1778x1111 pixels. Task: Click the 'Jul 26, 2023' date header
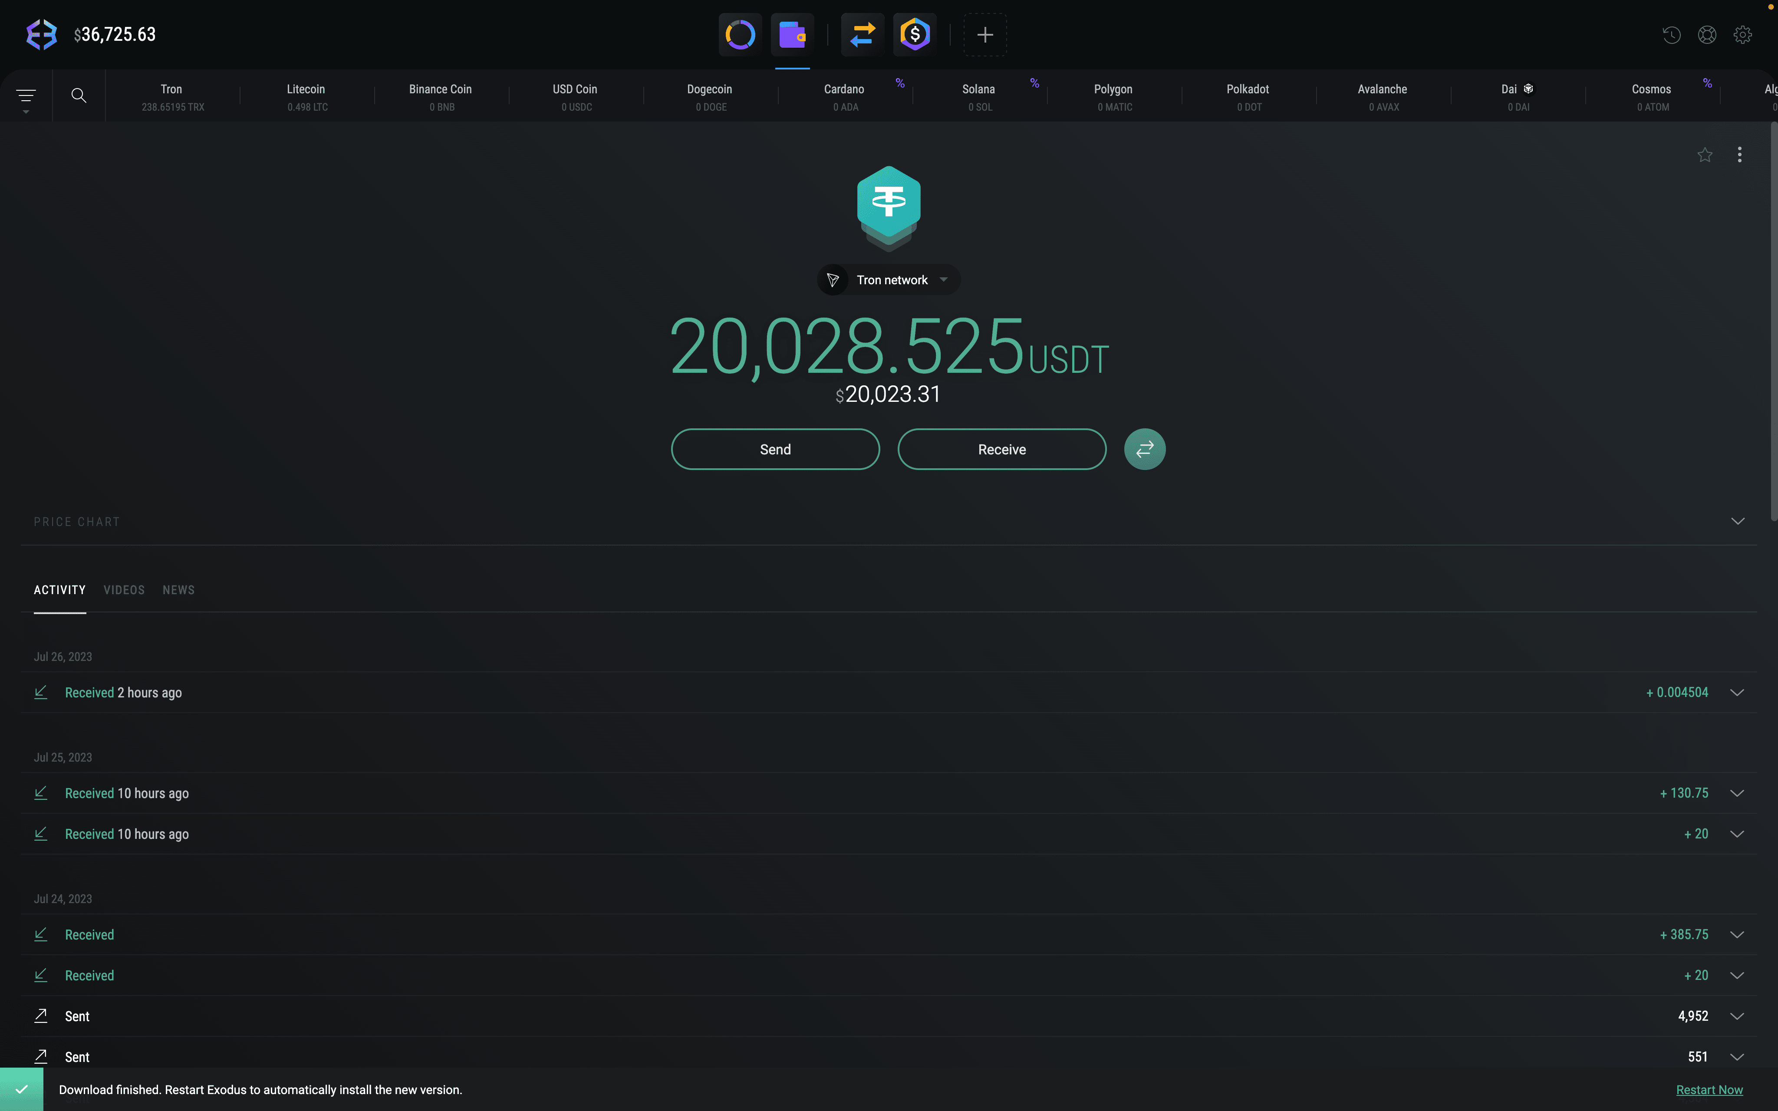[63, 657]
